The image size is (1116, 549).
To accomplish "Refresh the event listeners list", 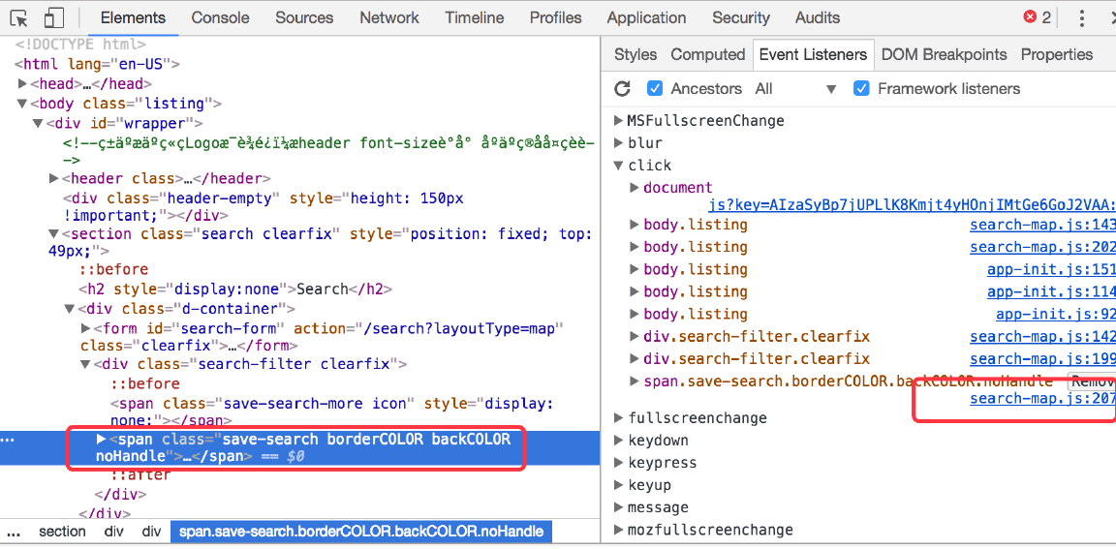I will 623,89.
